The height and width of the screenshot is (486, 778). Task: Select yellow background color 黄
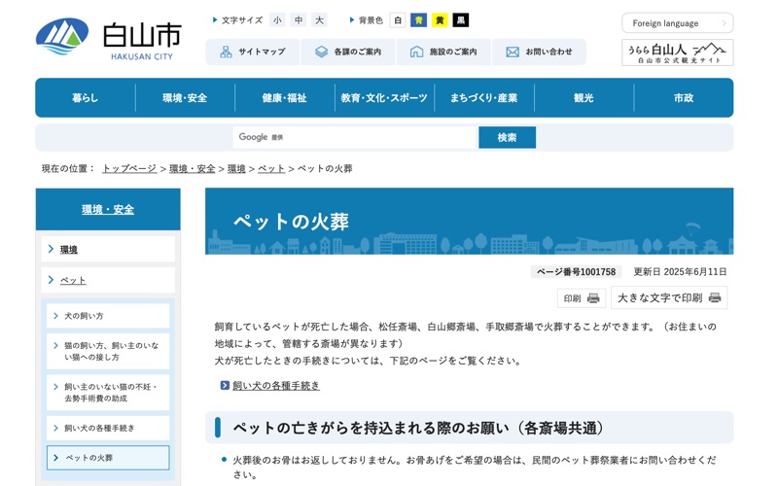point(440,20)
